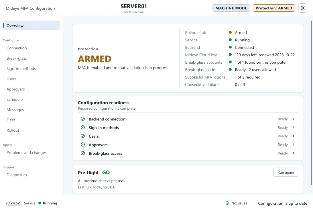Click Configuration is up to date text

[283, 203]
